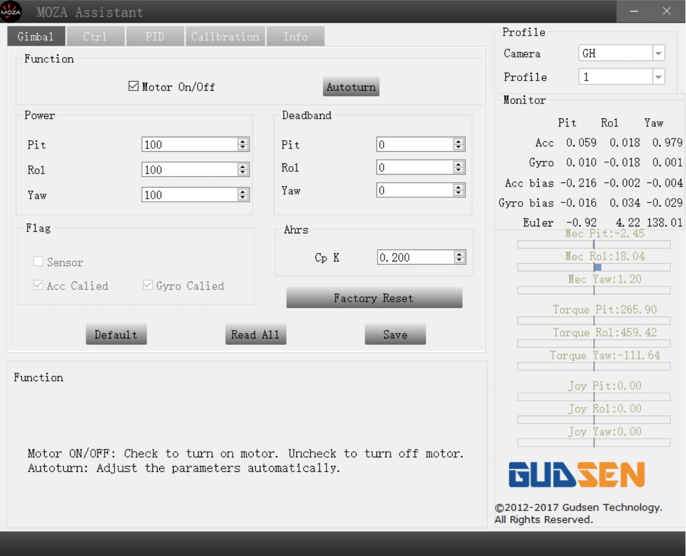Open the Camera dropdown
Screen dimensions: 686x556
(x=658, y=53)
